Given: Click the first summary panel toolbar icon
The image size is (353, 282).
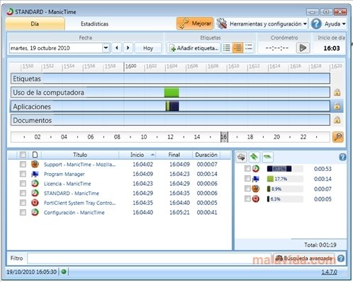Looking at the screenshot, I should [x=242, y=157].
